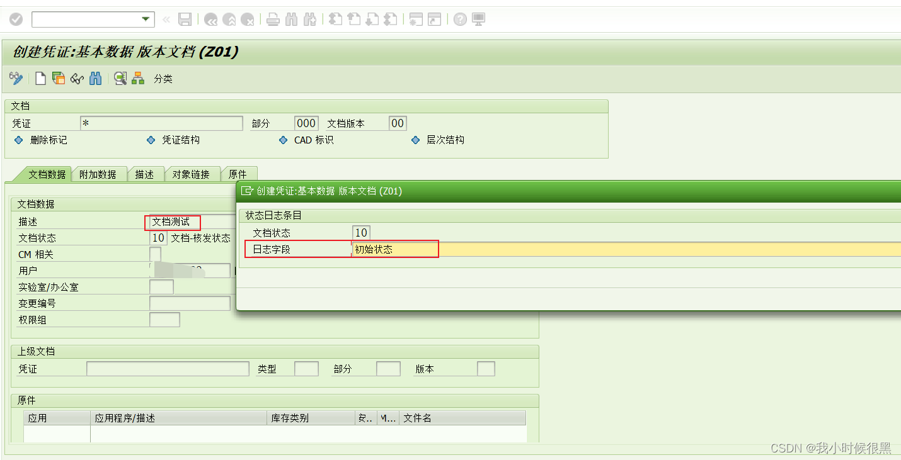
Task: Click the Cancel (X) icon
Action: 248,20
